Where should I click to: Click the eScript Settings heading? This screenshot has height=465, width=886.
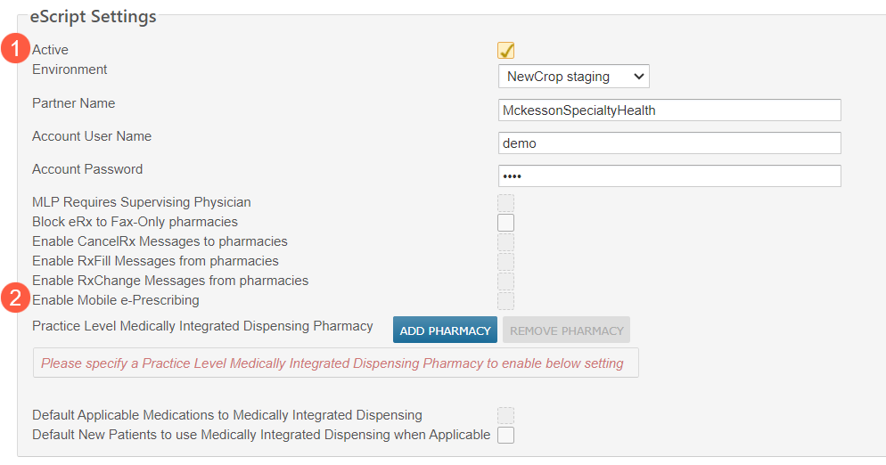point(93,17)
